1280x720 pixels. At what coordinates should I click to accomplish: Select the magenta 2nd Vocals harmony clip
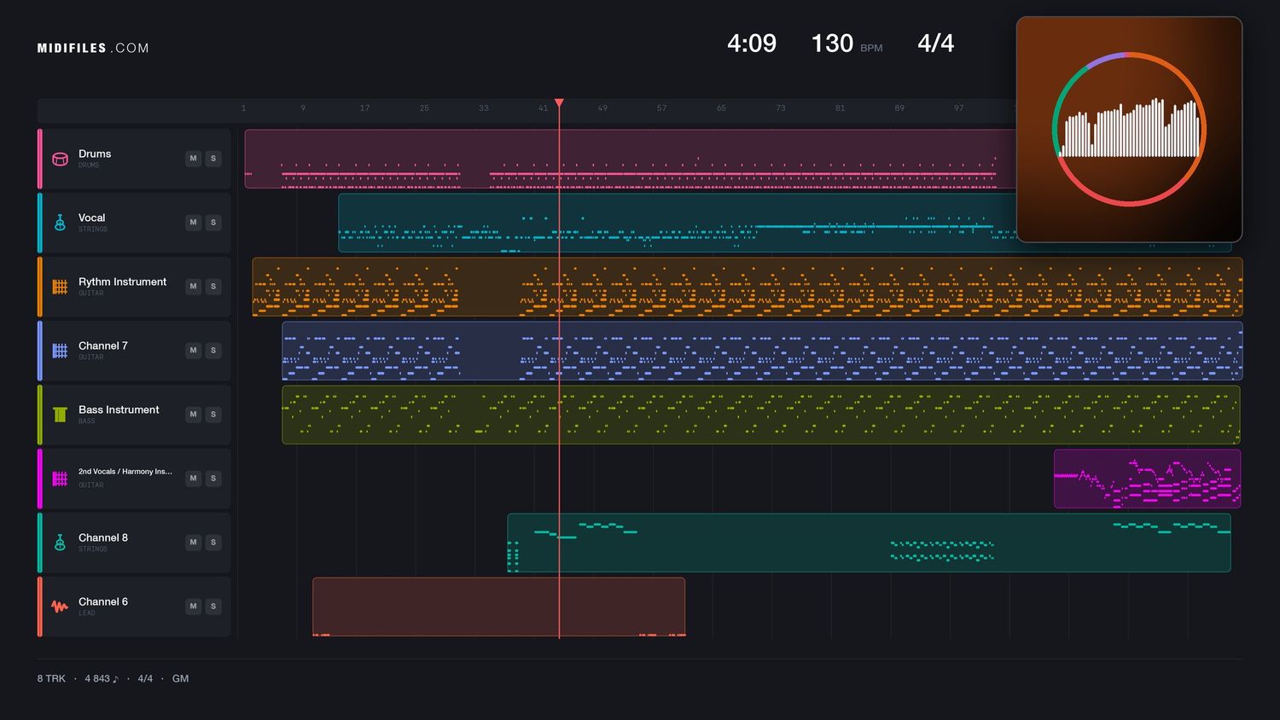(1147, 479)
